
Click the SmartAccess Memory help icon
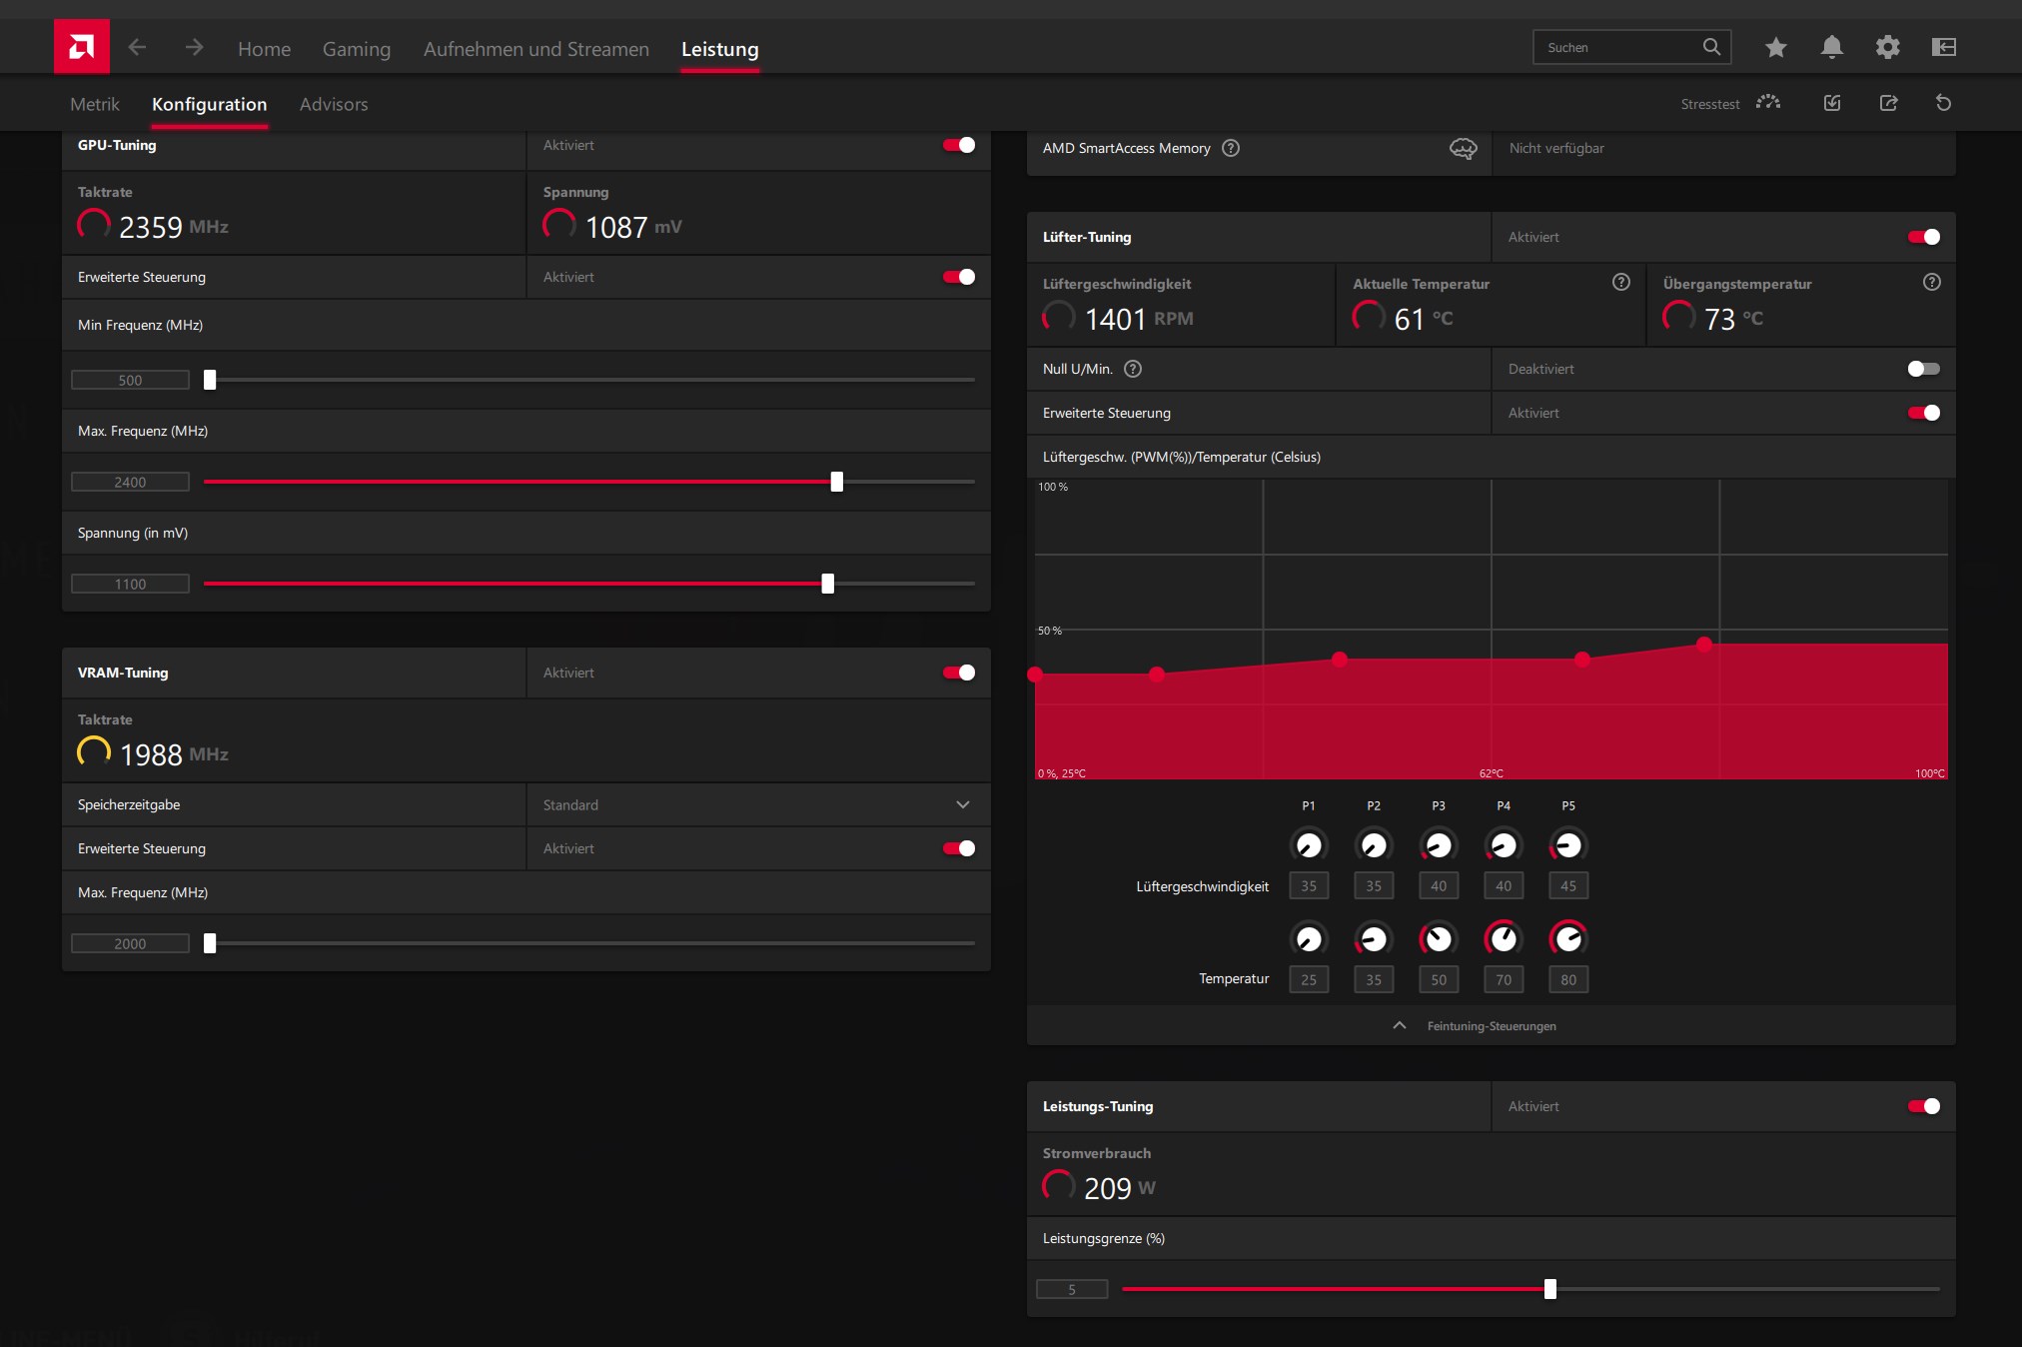(1231, 148)
